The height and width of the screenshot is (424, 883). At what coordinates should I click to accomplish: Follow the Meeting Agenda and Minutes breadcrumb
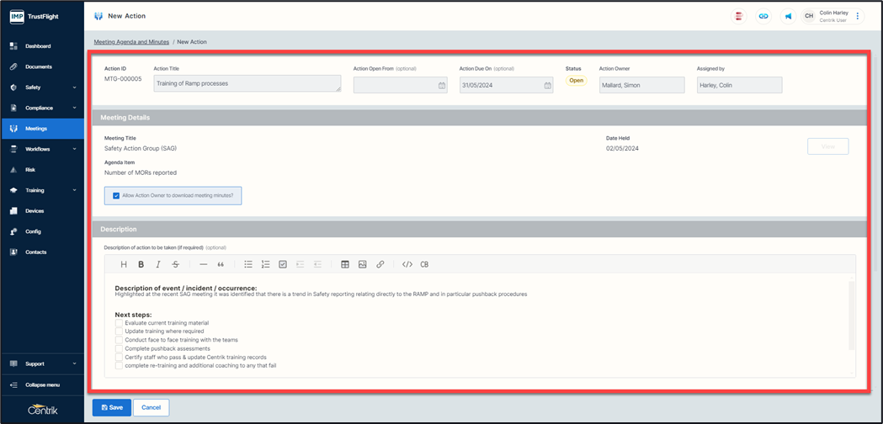(x=130, y=41)
